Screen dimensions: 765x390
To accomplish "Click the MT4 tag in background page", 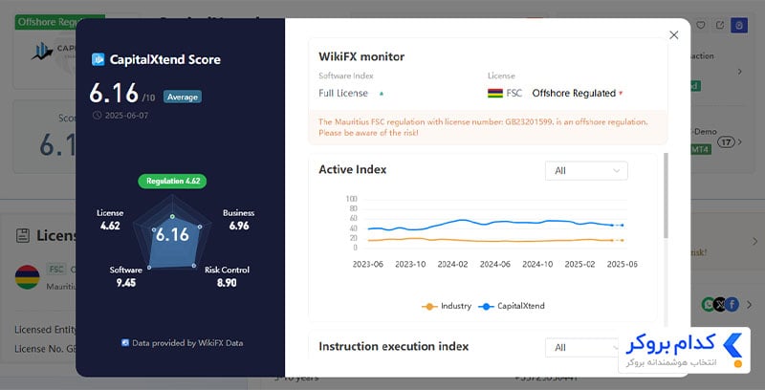I will tap(701, 150).
